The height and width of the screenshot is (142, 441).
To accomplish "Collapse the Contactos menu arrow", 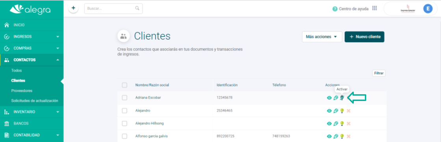I will [58, 60].
